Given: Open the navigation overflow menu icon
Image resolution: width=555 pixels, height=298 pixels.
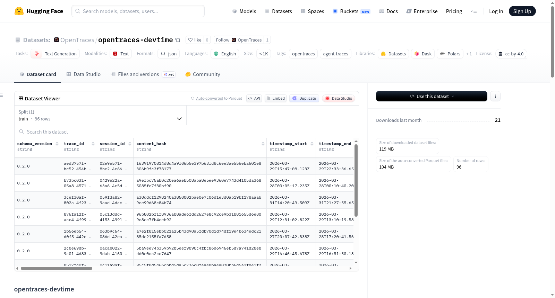Looking at the screenshot, I should (473, 11).
